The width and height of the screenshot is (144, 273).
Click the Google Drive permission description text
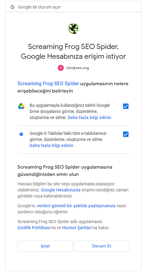coord(70,111)
